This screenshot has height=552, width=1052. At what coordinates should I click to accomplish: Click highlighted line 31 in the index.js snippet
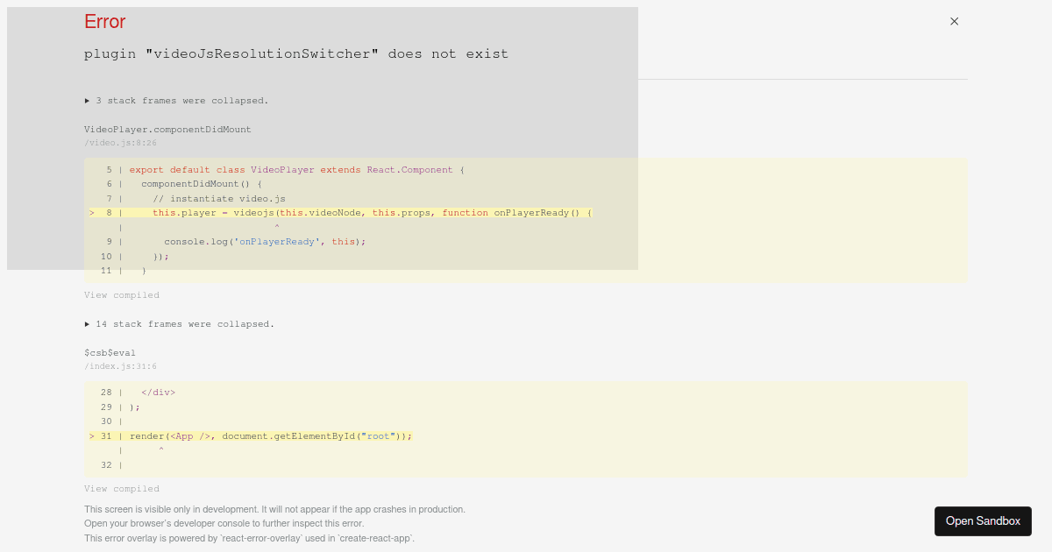[x=263, y=435]
